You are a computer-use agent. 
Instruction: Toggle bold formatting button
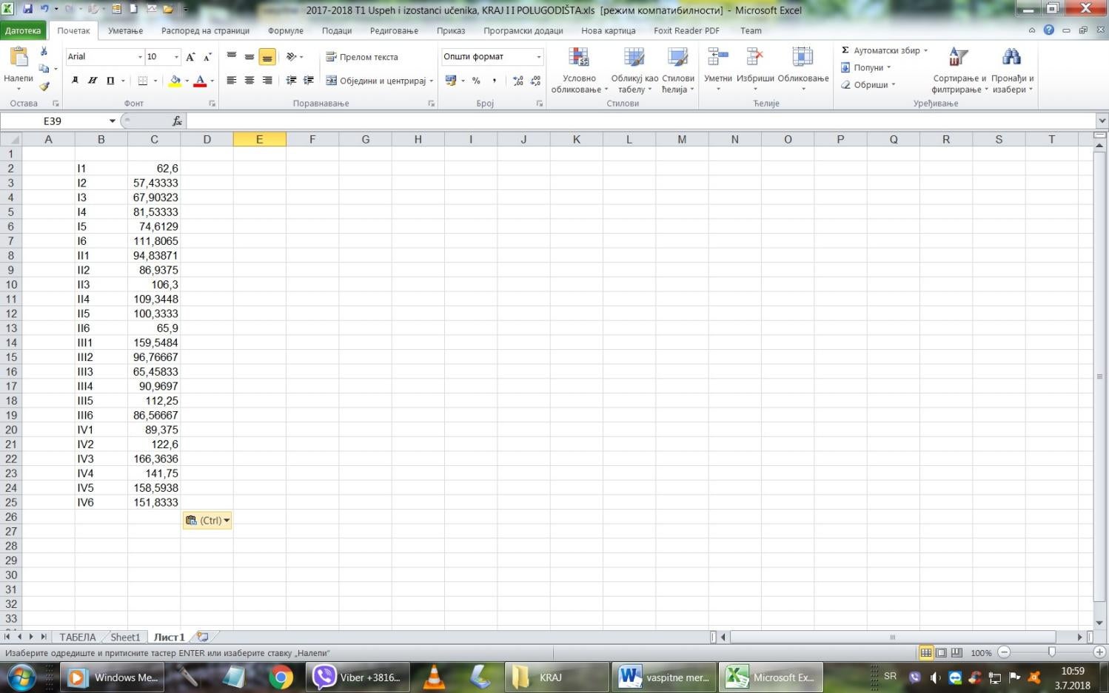coord(75,81)
